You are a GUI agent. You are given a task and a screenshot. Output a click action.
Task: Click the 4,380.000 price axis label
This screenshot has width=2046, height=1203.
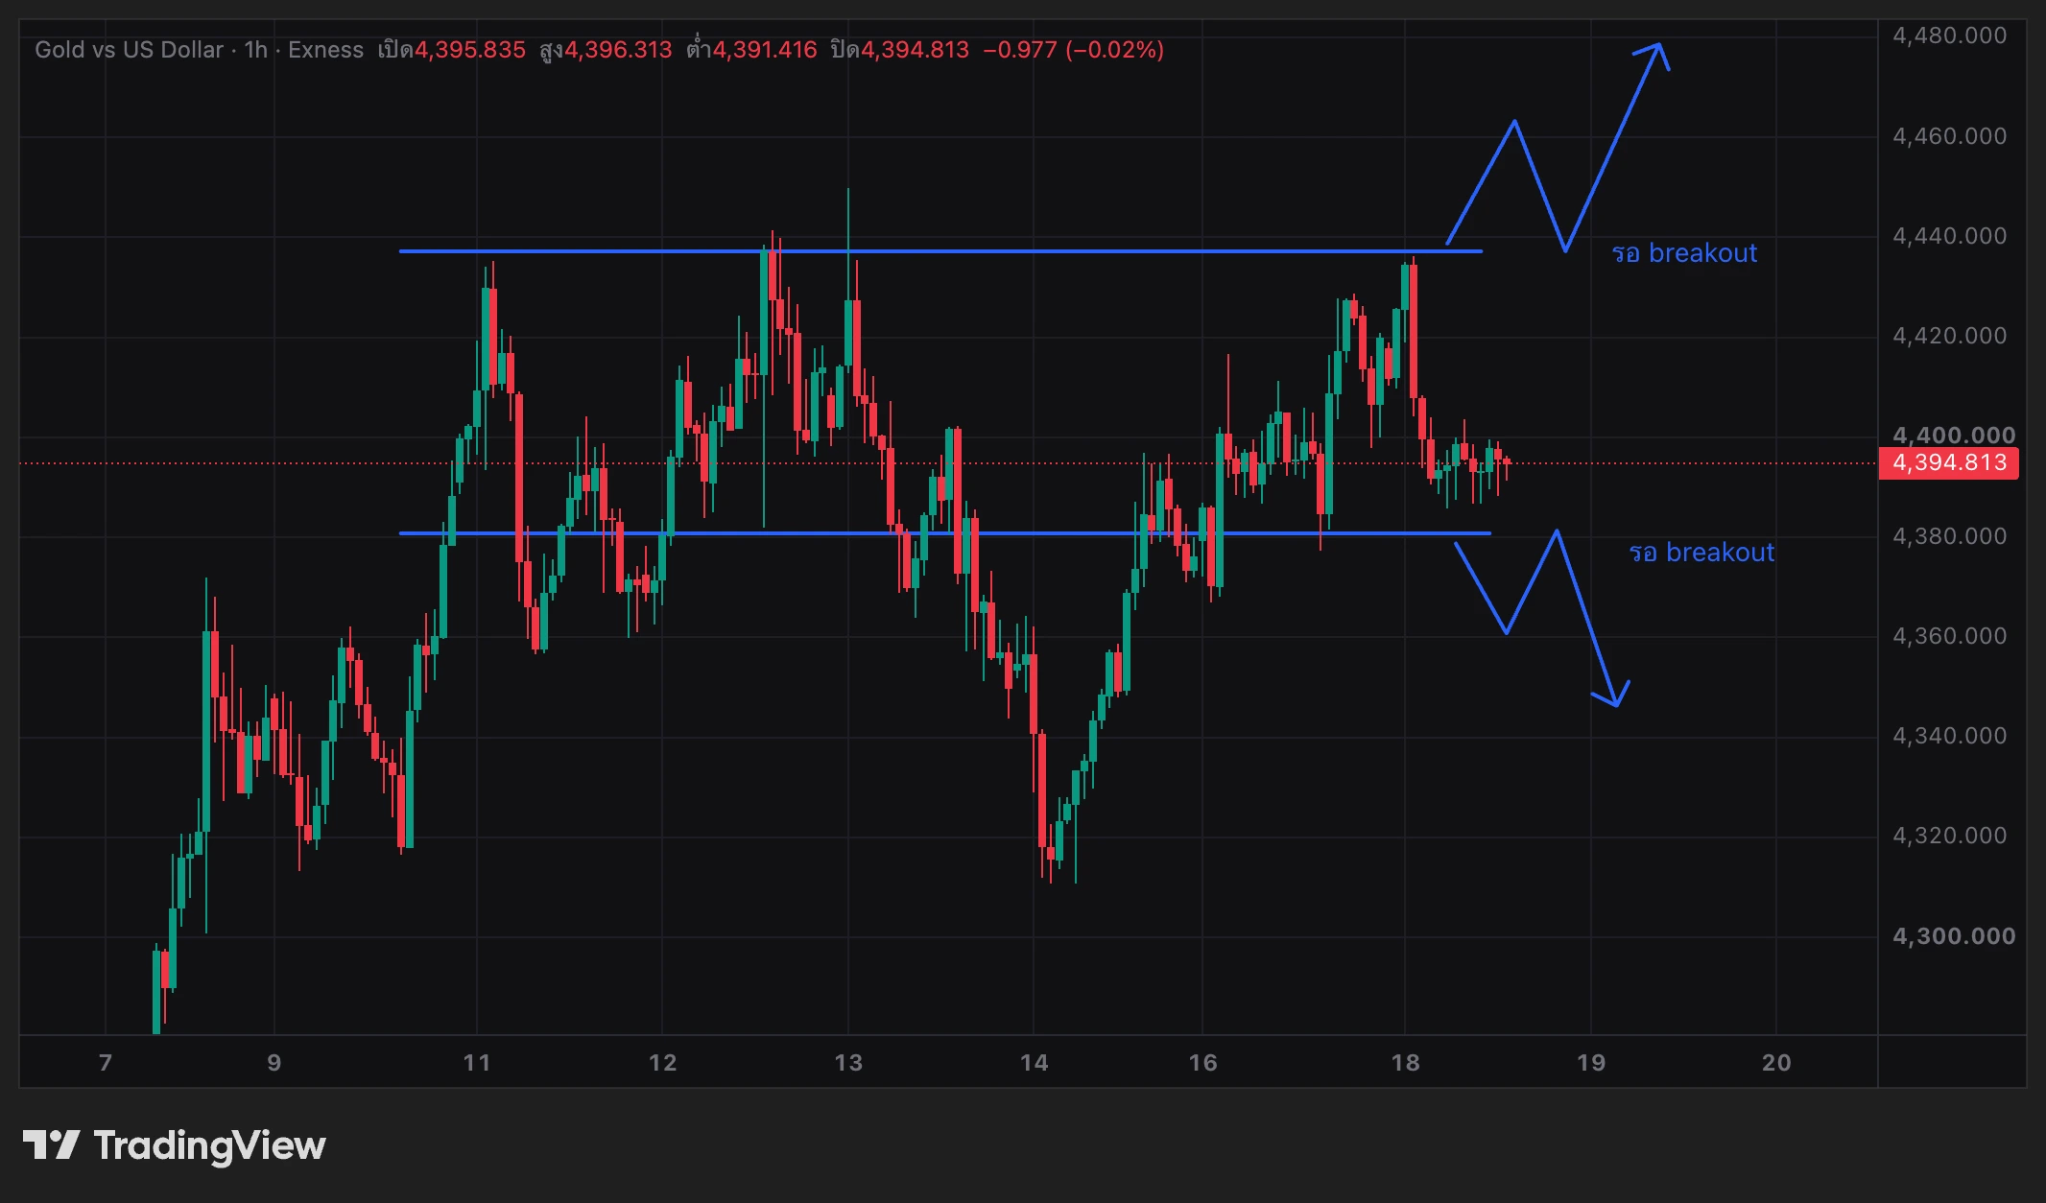(1949, 536)
